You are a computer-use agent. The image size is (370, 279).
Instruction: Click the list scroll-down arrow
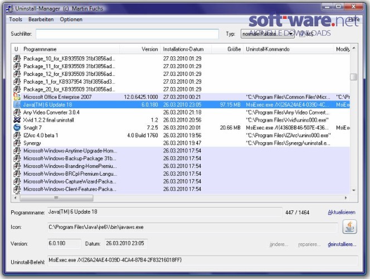click(x=354, y=190)
